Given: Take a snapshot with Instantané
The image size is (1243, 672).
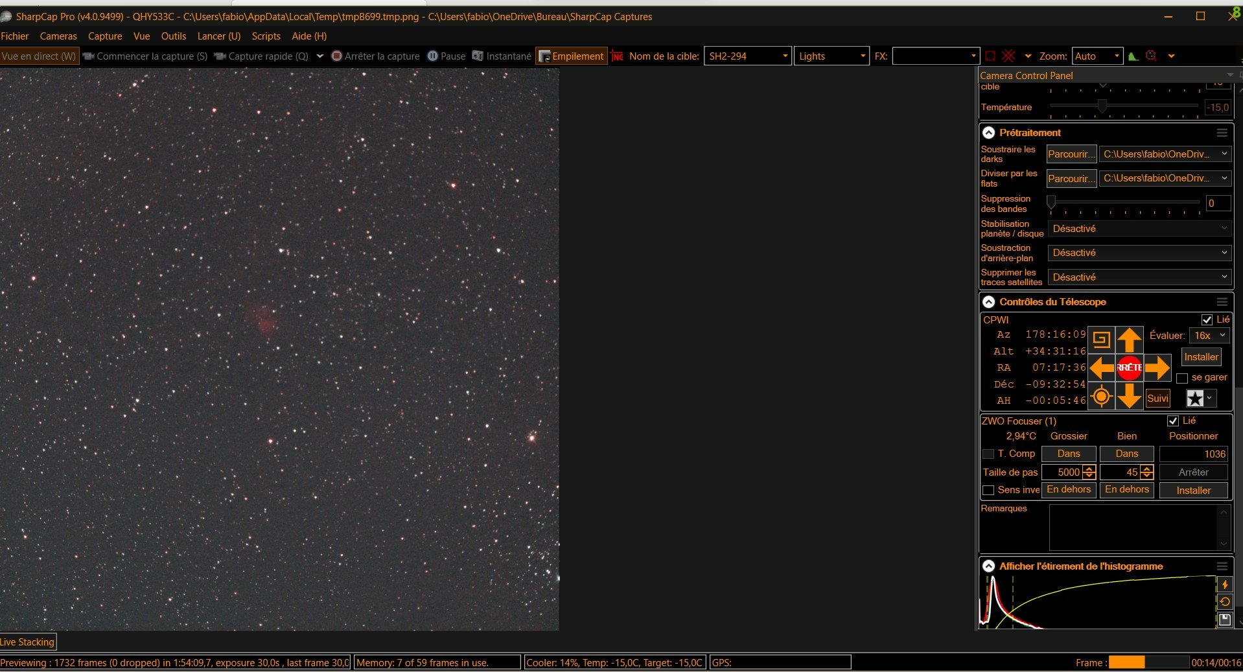Looking at the screenshot, I should [502, 56].
